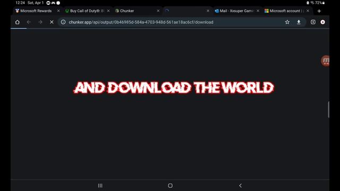The height and width of the screenshot is (191, 340).
Task: Close the Buy Call of Duty tab
Action: 108,11
